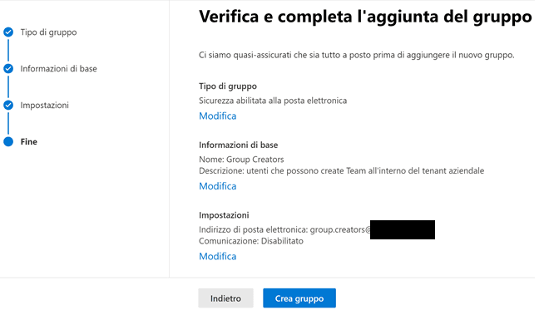
Task: Select the Fine wizard step label
Action: pos(28,141)
